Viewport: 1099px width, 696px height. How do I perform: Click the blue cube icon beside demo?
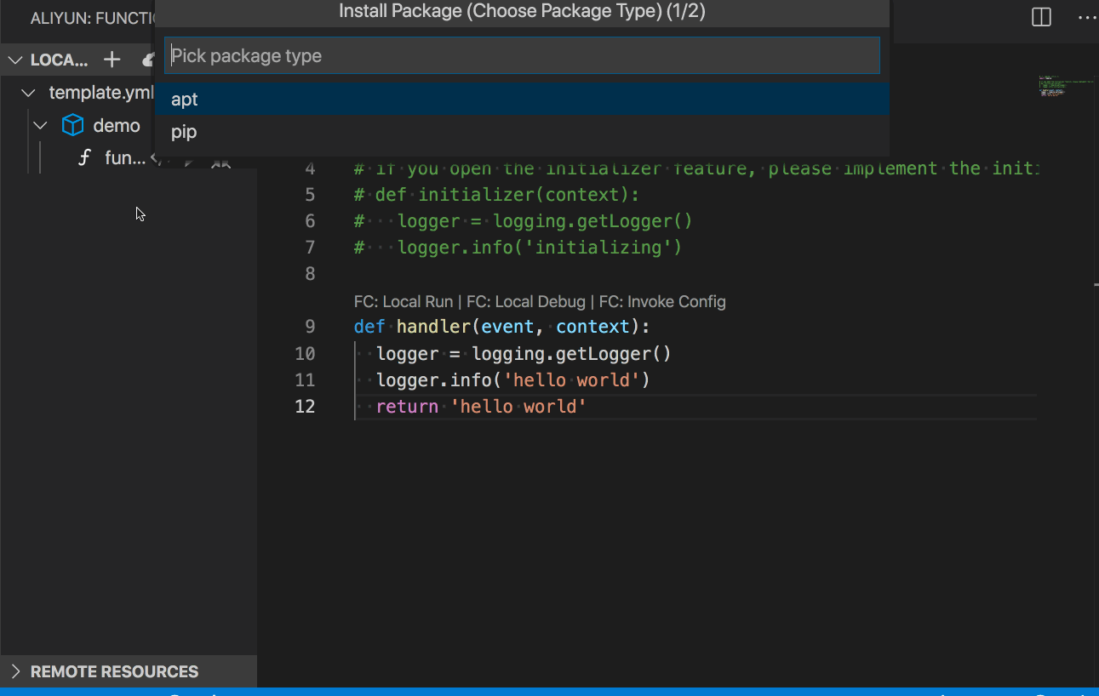[x=73, y=126]
